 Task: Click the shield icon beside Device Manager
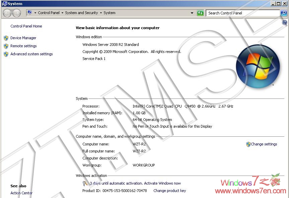click(6, 38)
